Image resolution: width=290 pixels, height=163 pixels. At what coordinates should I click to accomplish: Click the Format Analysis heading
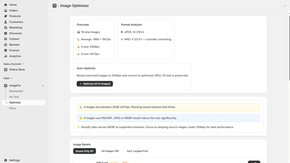point(131,25)
